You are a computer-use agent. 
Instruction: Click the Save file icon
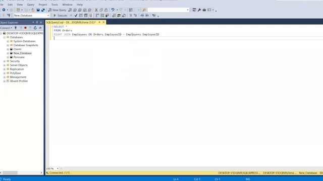pyautogui.click(x=38, y=10)
